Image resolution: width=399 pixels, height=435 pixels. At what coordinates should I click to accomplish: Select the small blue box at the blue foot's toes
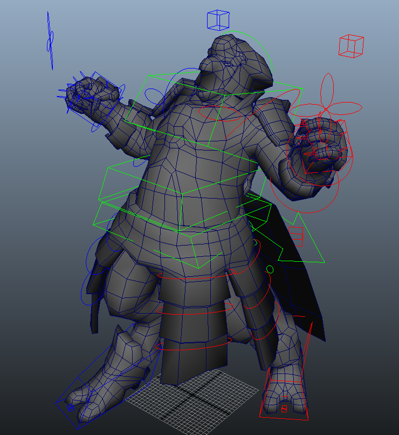click(71, 408)
